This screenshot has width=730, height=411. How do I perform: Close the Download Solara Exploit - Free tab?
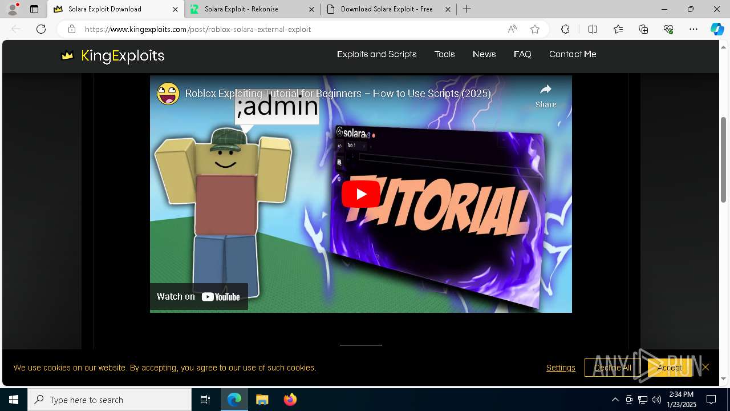(x=448, y=9)
